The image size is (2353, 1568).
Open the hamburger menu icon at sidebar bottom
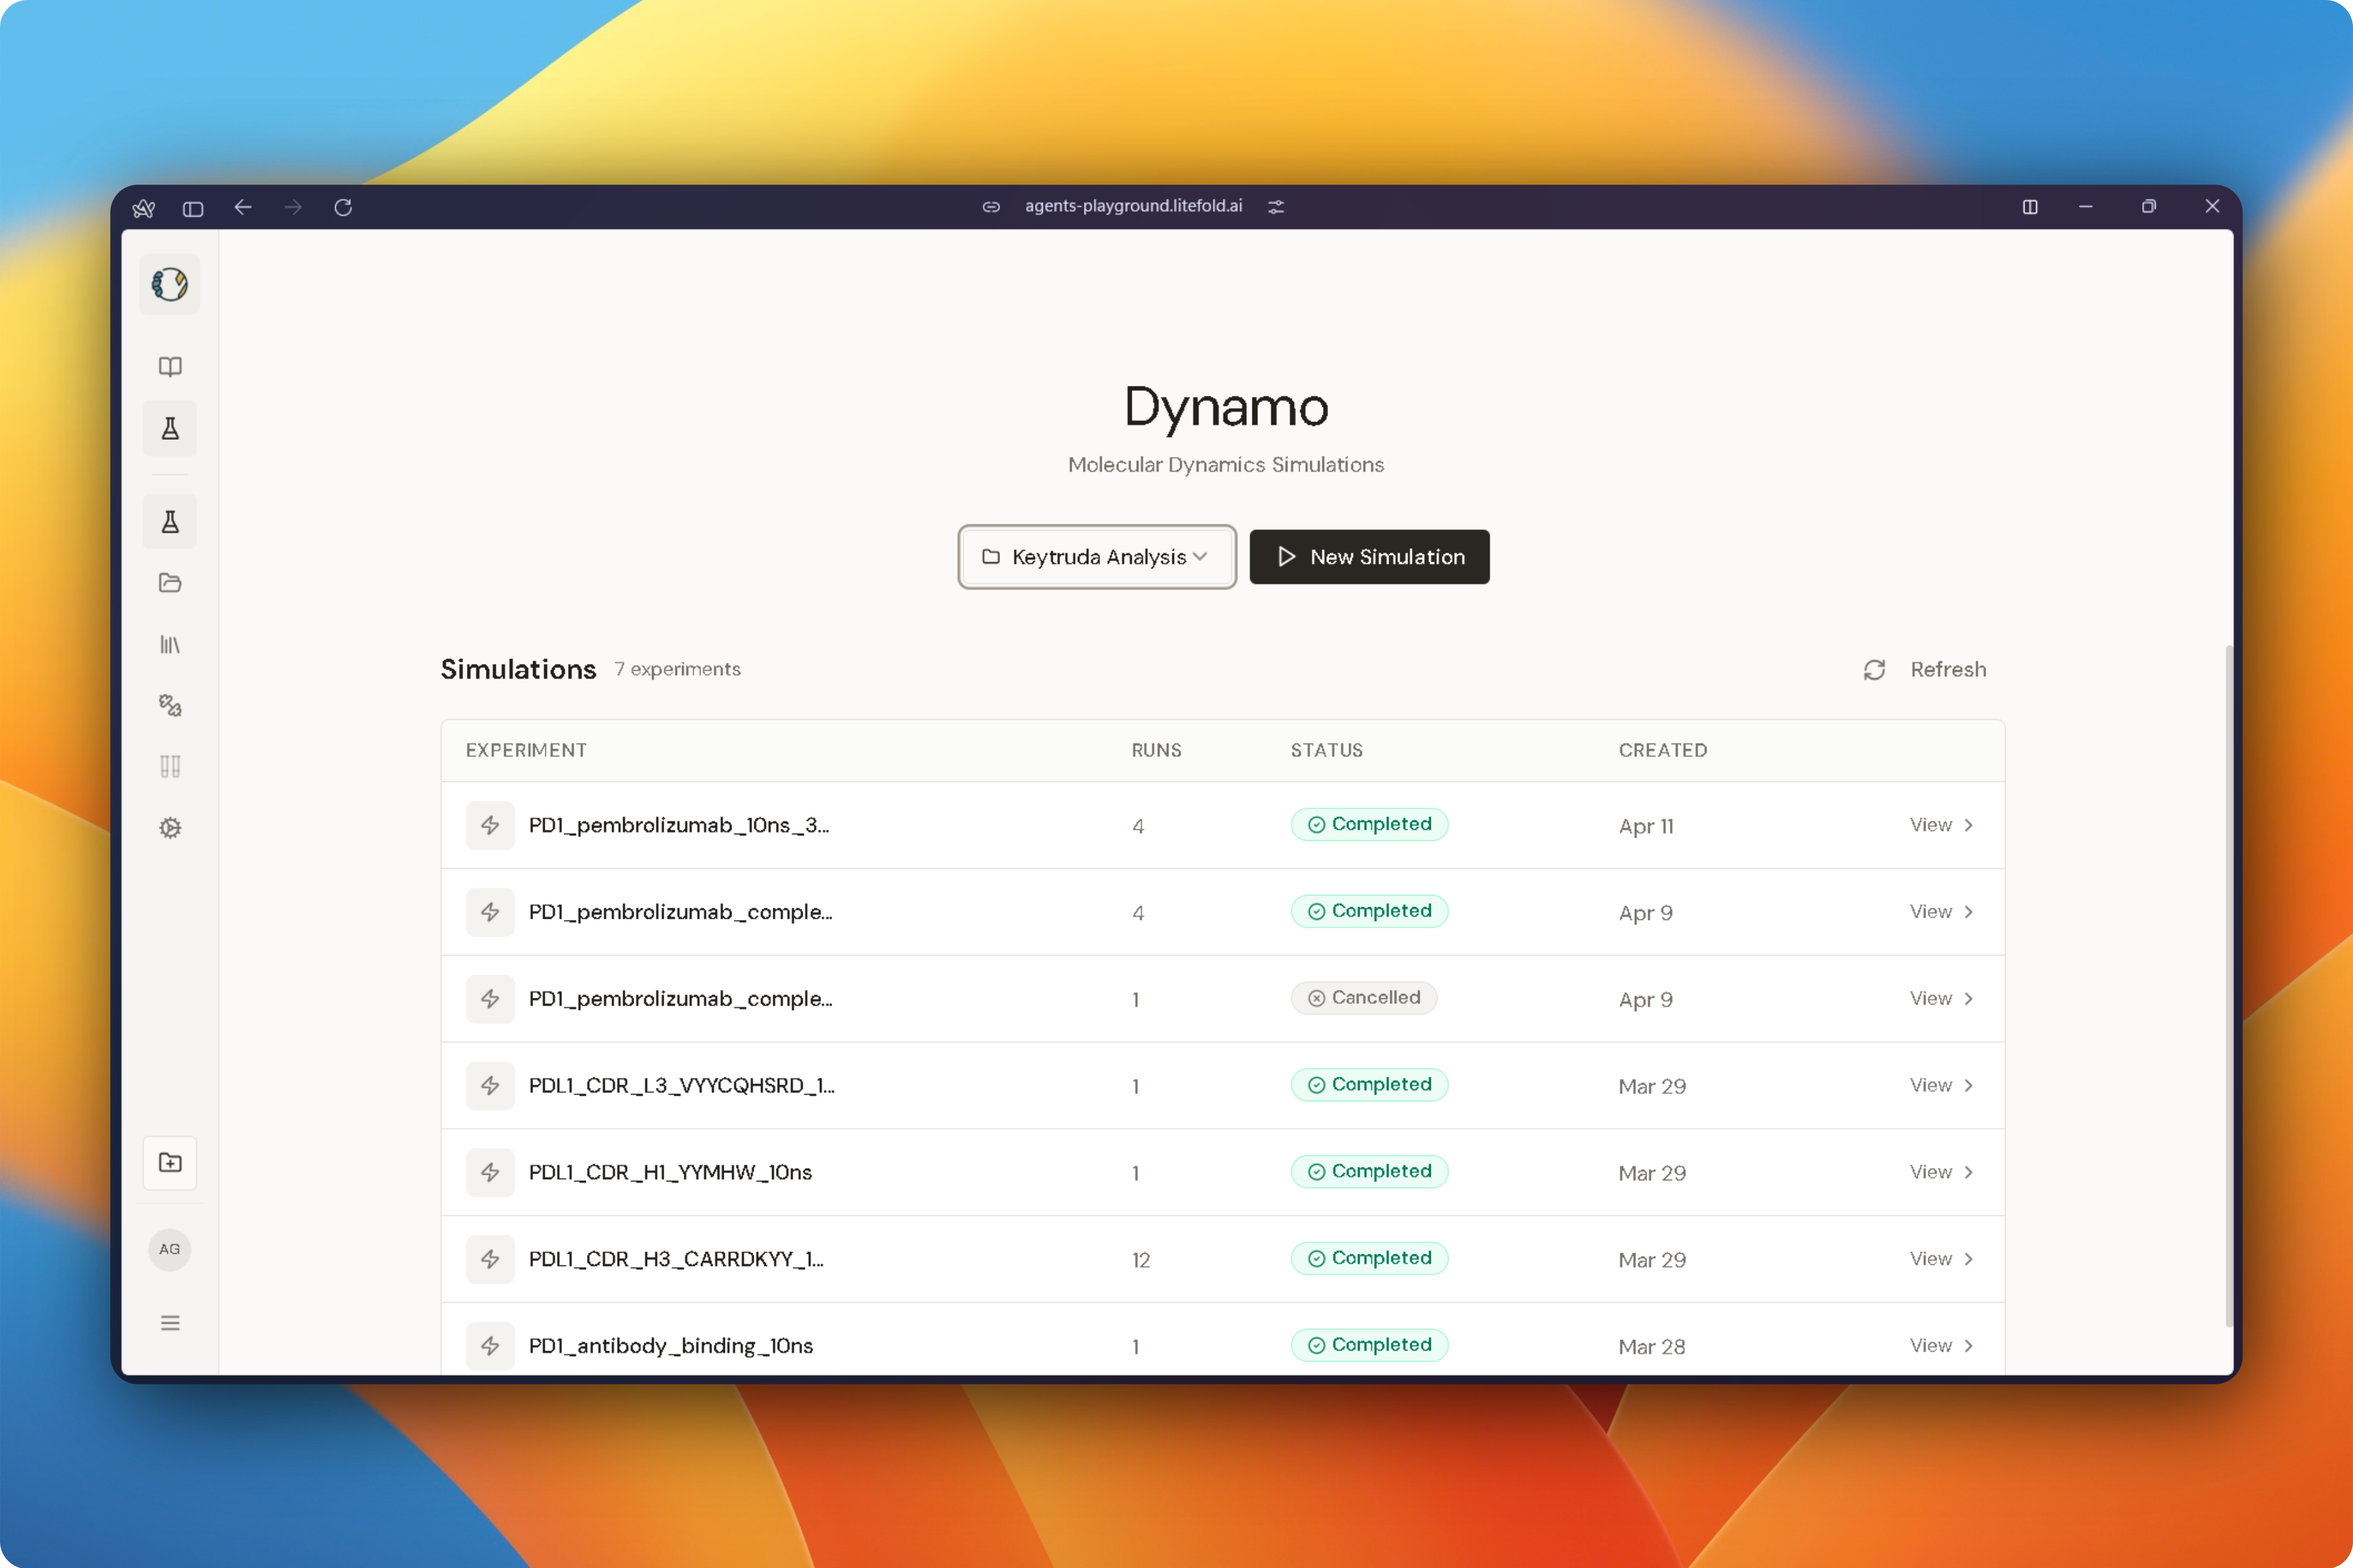[170, 1323]
